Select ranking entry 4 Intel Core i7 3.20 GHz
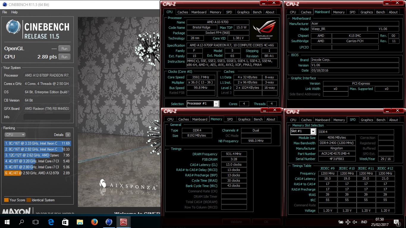The image size is (406, 228). click(x=37, y=161)
